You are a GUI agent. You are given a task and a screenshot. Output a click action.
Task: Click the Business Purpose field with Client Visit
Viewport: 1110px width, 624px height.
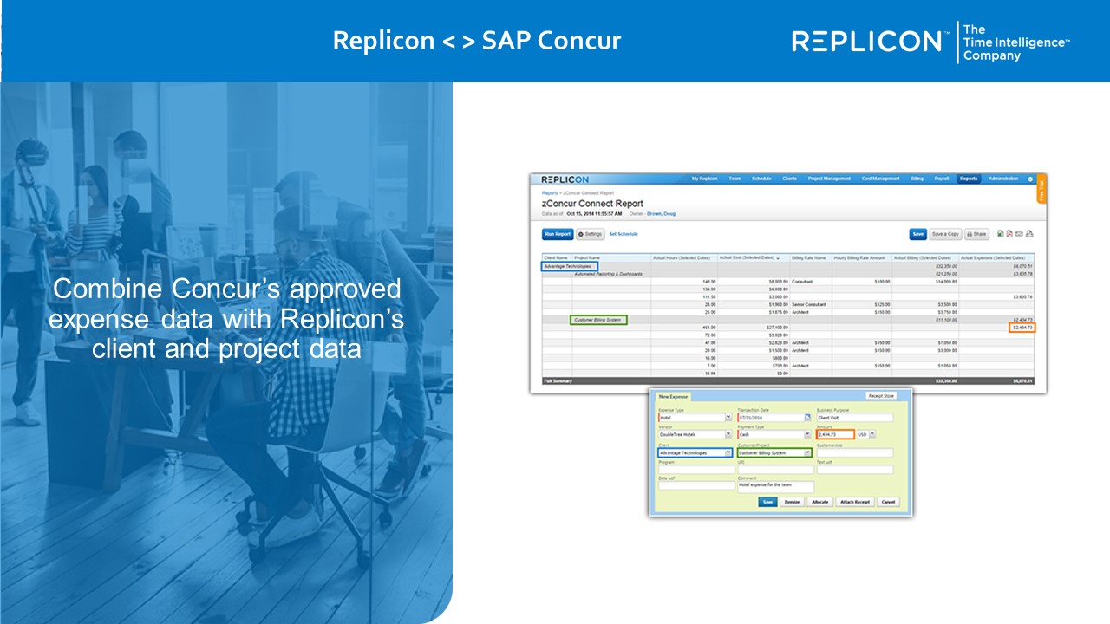[855, 418]
